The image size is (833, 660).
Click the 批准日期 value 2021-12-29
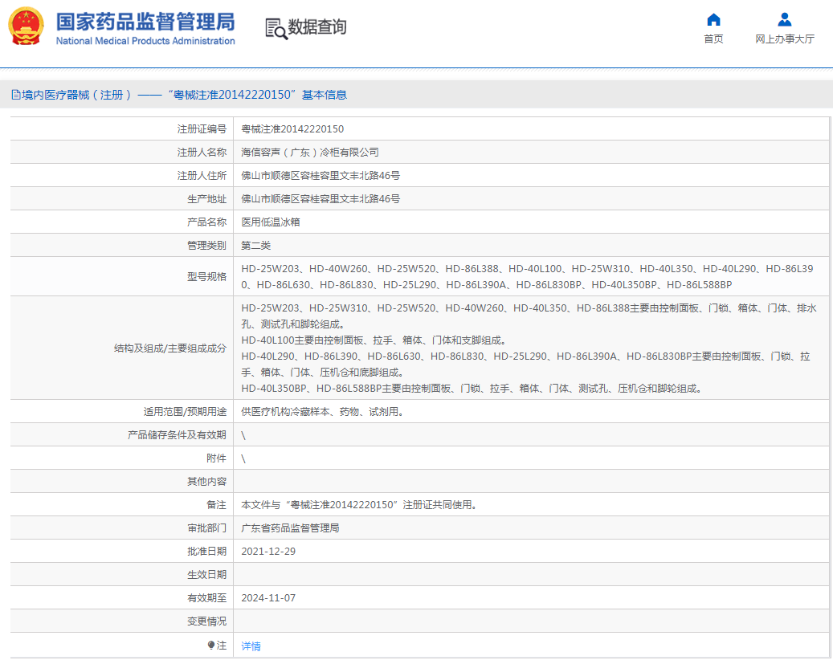click(269, 552)
